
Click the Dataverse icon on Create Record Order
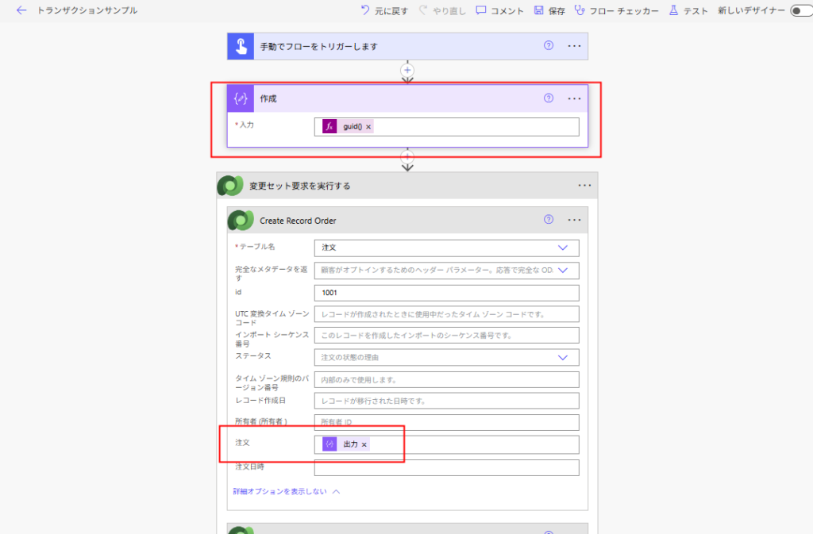[x=240, y=220]
